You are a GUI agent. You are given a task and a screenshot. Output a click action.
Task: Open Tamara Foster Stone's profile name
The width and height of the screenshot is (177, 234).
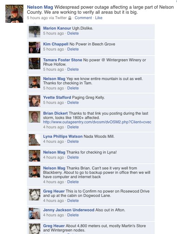click(63, 60)
